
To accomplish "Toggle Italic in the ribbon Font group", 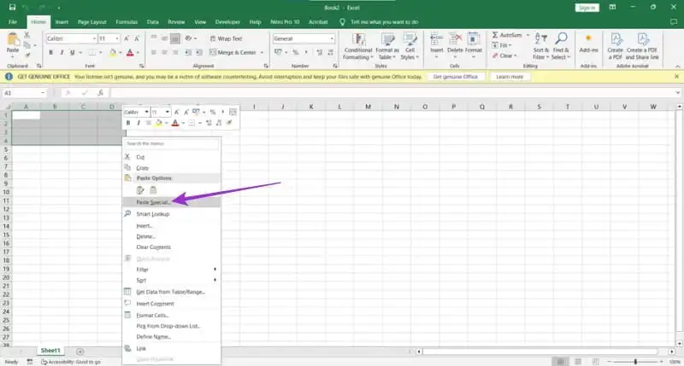I will click(x=62, y=52).
